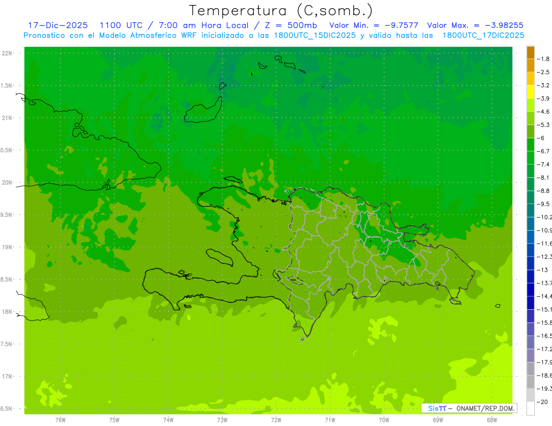Click the valid-until time "1800UTC_17DIC2025"
The image size is (552, 426).
coord(483,35)
